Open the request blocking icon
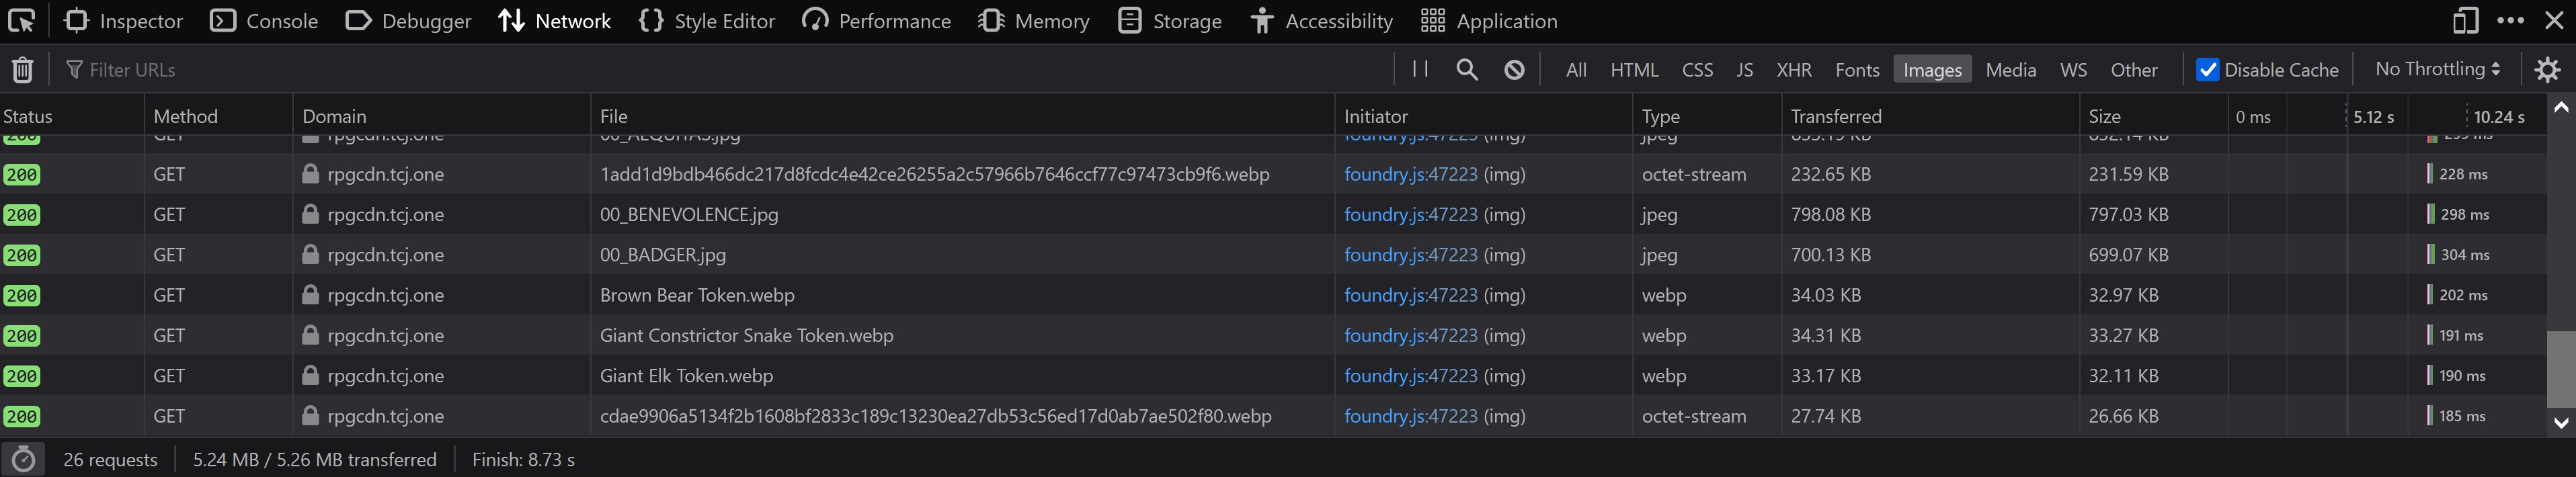Image resolution: width=2576 pixels, height=477 pixels. (1514, 69)
